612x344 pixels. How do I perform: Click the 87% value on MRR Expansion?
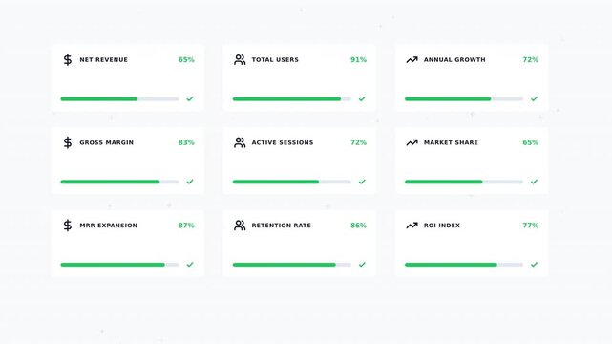186,226
